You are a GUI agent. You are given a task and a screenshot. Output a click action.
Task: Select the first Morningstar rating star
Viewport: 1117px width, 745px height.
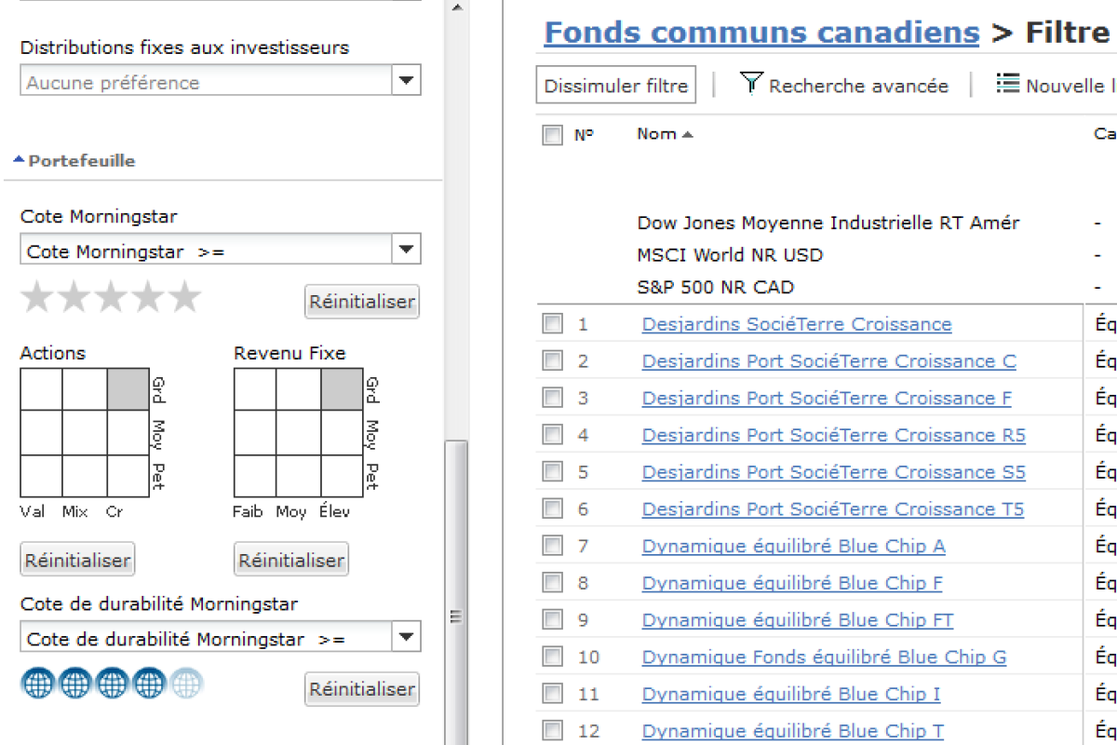click(37, 298)
